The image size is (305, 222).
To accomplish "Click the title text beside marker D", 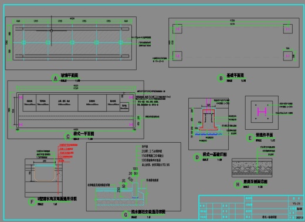I will [x=215, y=154].
